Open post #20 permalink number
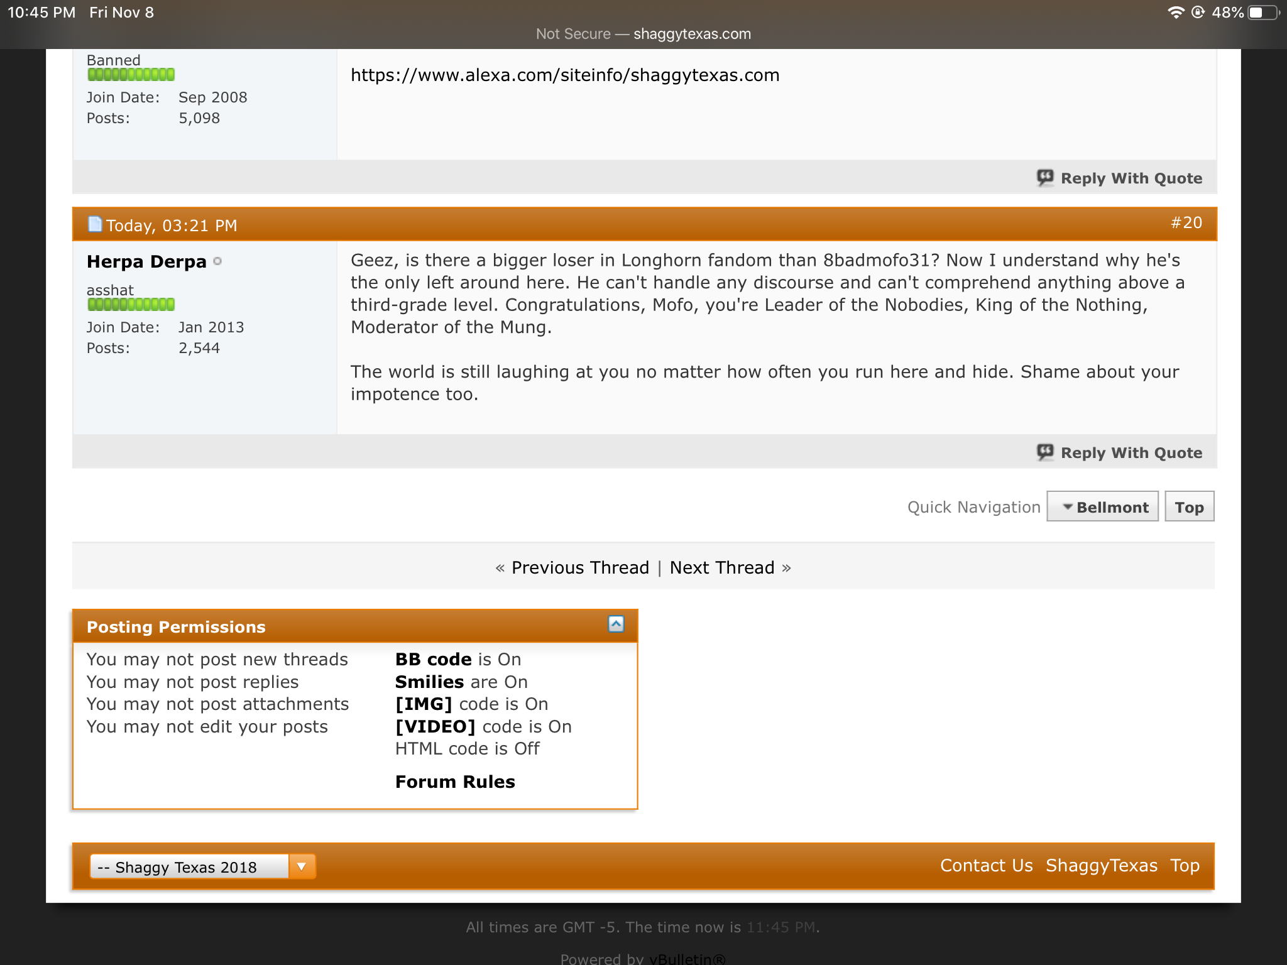The height and width of the screenshot is (965, 1287). (x=1186, y=222)
